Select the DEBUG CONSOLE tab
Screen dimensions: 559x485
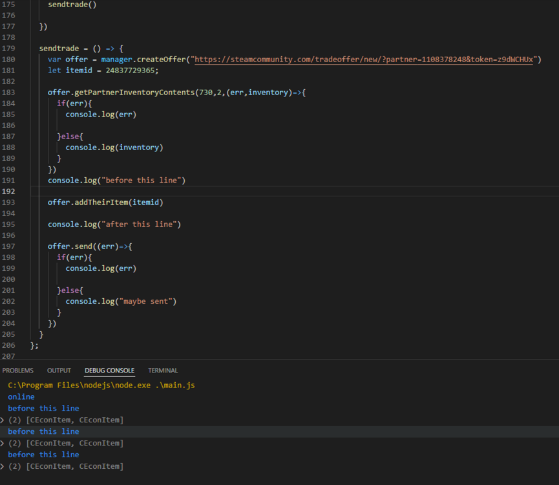109,371
